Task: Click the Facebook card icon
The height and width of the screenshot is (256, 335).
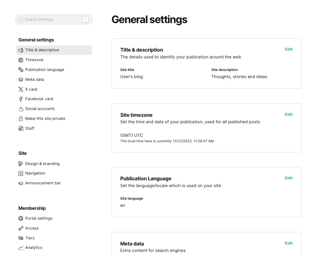Action: 21,99
